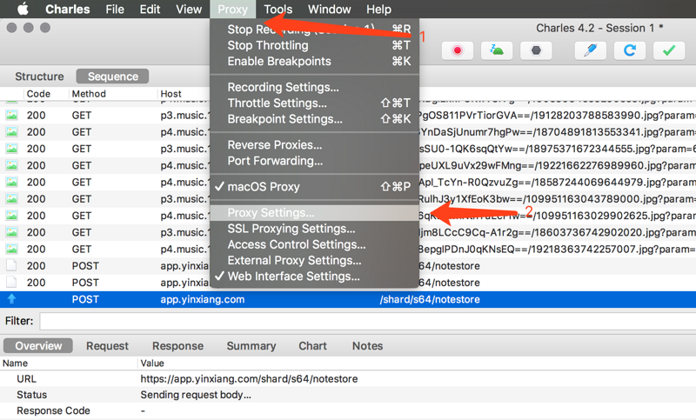Toggle macOS Proxy checked item
Image resolution: width=696 pixels, height=420 pixels.
[x=314, y=187]
